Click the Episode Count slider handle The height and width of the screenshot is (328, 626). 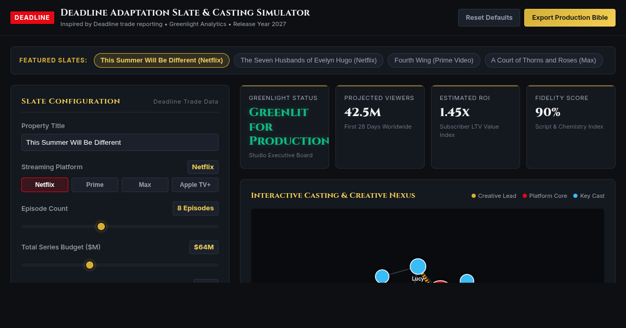[x=101, y=226]
